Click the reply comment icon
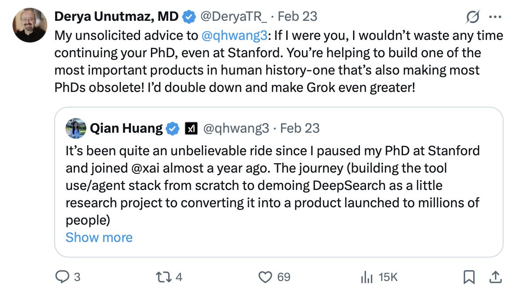This screenshot has height=294, width=517. 62,277
